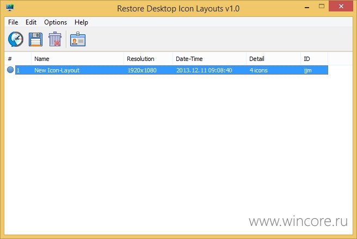
Task: Click the app monitor icon in title bar
Action: tap(10, 8)
